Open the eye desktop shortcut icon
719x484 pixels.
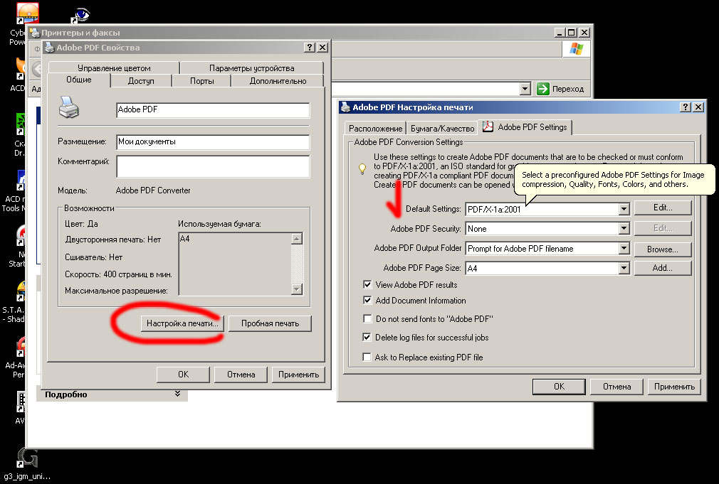click(x=80, y=15)
